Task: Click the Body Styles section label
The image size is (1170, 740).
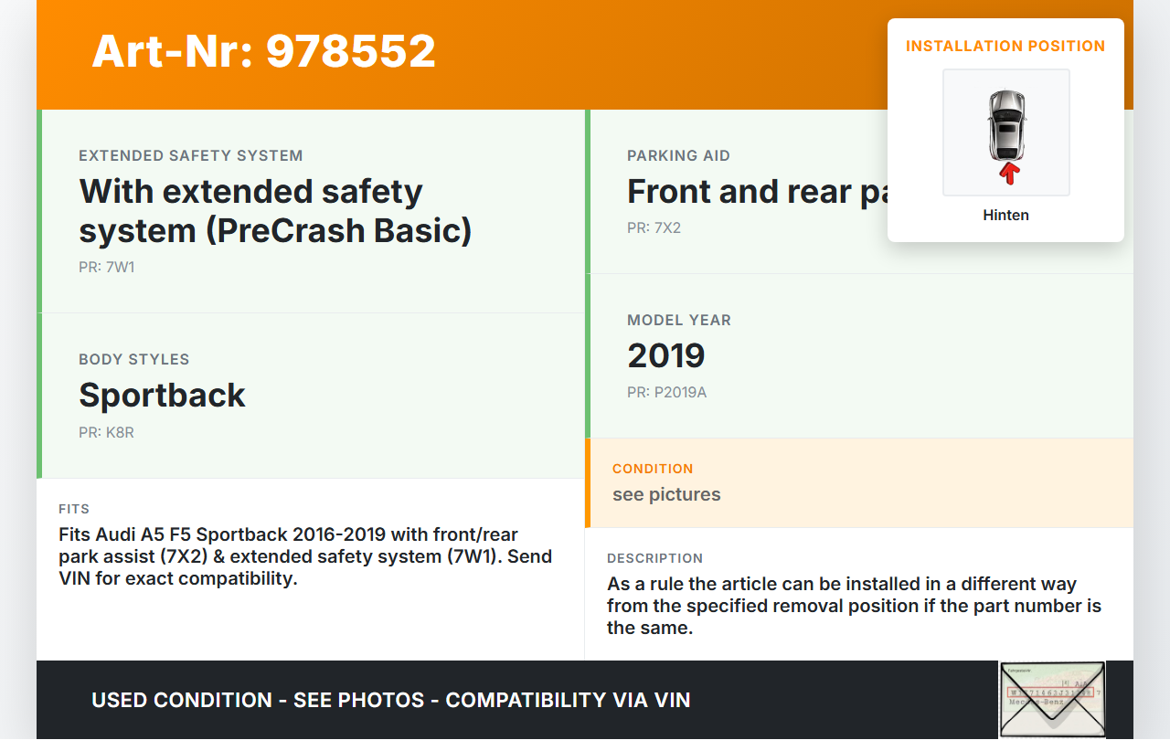Action: [x=133, y=359]
